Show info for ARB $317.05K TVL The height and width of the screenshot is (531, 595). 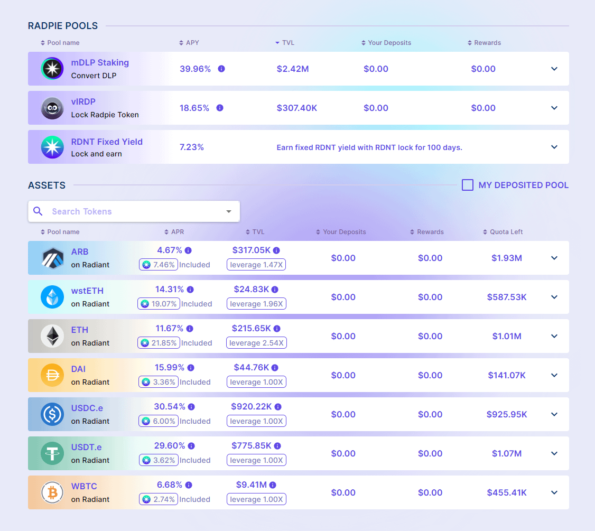point(277,250)
